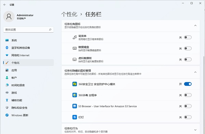Image resolution: width=205 pixels, height=134 pixels.
Task: Click the 360安全卫士 app icon
Action: tap(74, 84)
